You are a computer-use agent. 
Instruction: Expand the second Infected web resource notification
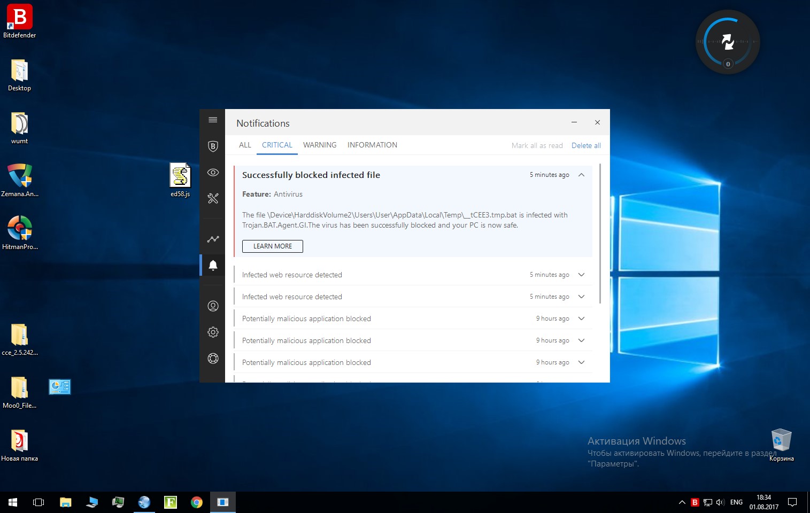click(581, 297)
